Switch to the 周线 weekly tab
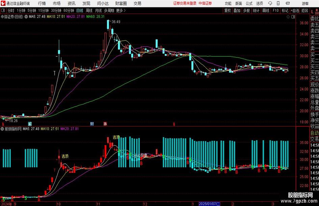The image size is (319, 206). (x=89, y=10)
